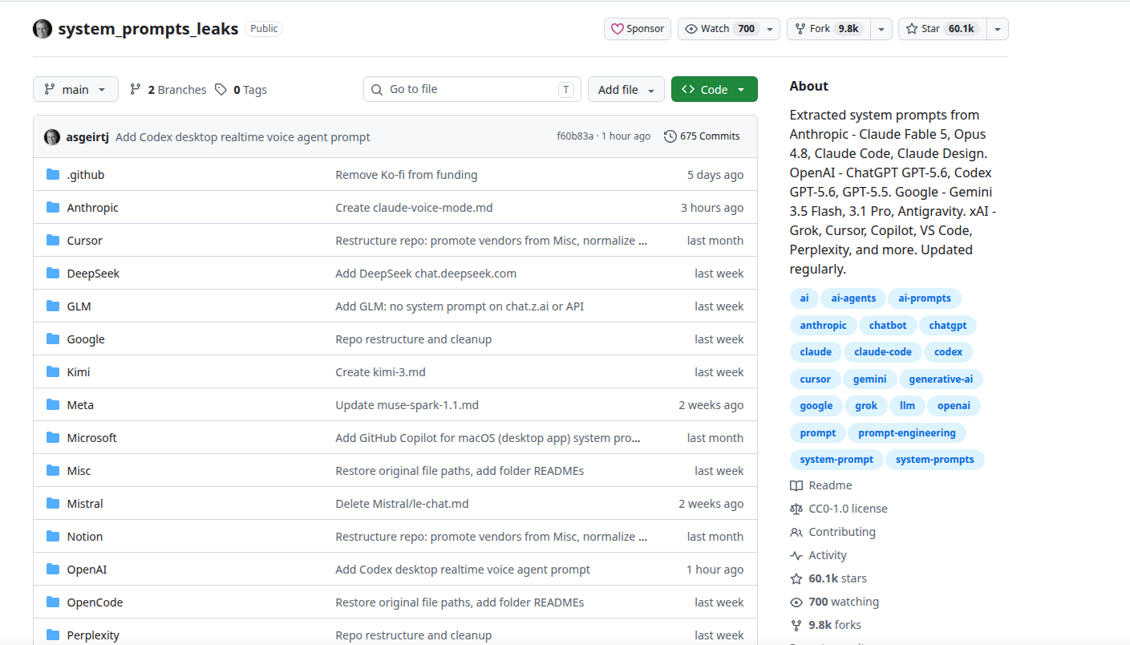The height and width of the screenshot is (645, 1130).
Task: Click the GLM folder icon
Action: click(x=53, y=306)
